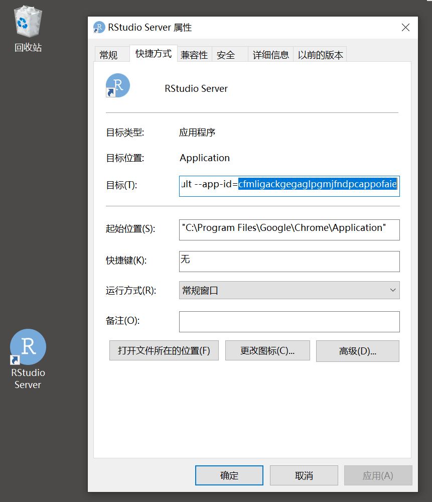Click inside the 目标(T) target field
Screen dimensions: 432x502
(290, 186)
